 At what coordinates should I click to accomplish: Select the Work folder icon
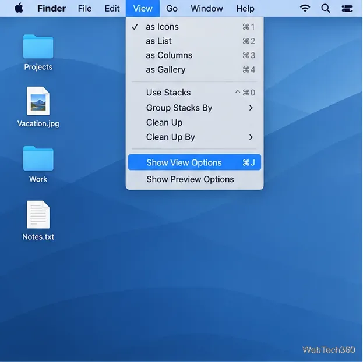coord(38,158)
